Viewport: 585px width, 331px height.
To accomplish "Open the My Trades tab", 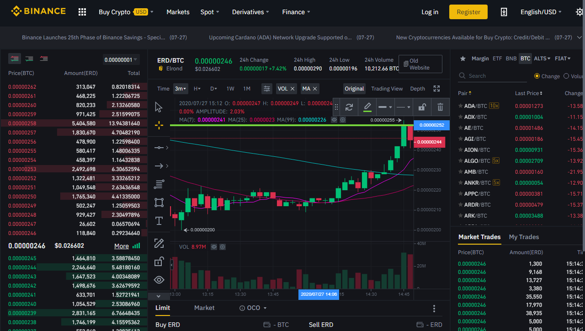I will (x=524, y=237).
